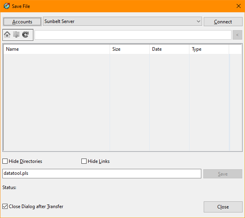Click the Save File app icon
This screenshot has height=218, width=245.
pyautogui.click(x=6, y=6)
